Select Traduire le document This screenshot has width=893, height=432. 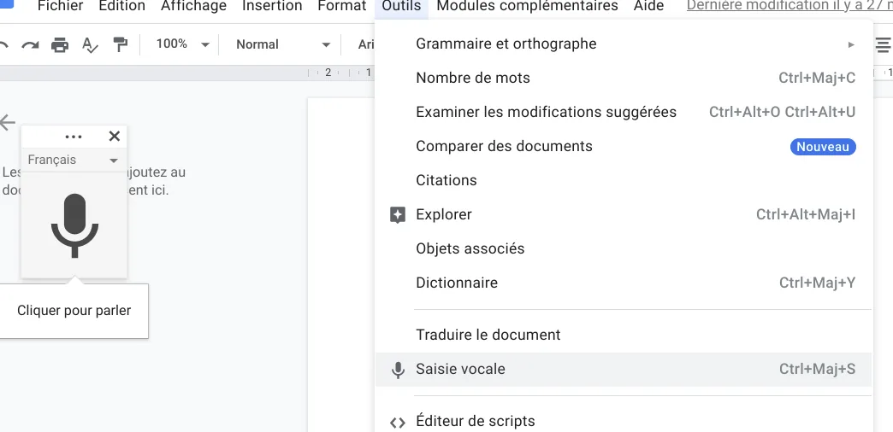pos(624,335)
